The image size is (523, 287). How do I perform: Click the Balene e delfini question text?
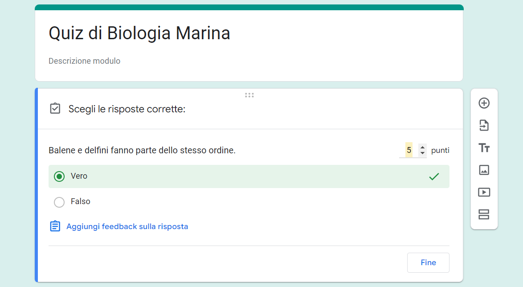click(x=142, y=151)
